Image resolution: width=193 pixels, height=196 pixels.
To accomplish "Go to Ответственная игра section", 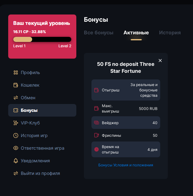I will click(x=42, y=148).
